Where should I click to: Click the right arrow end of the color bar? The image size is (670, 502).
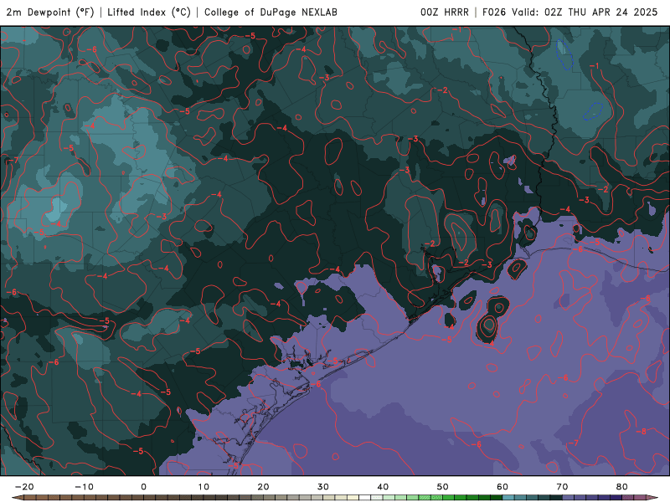[x=652, y=498]
